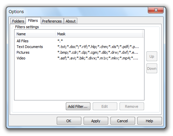The height and width of the screenshot is (136, 173).
Task: Move filter up with Up button
Action: pyautogui.click(x=152, y=56)
